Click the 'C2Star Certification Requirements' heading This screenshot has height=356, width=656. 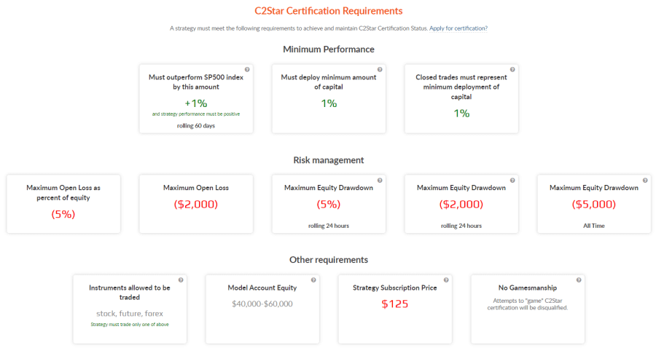coord(329,11)
